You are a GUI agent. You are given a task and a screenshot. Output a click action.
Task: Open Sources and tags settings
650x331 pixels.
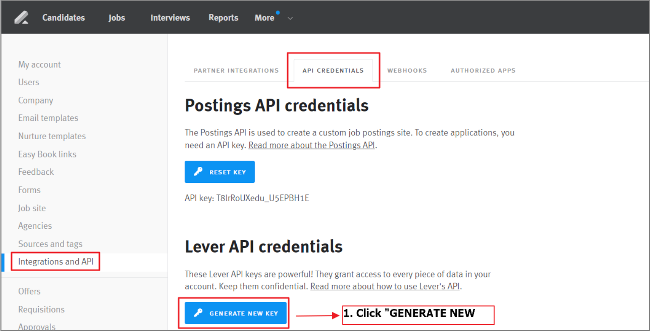(x=50, y=244)
